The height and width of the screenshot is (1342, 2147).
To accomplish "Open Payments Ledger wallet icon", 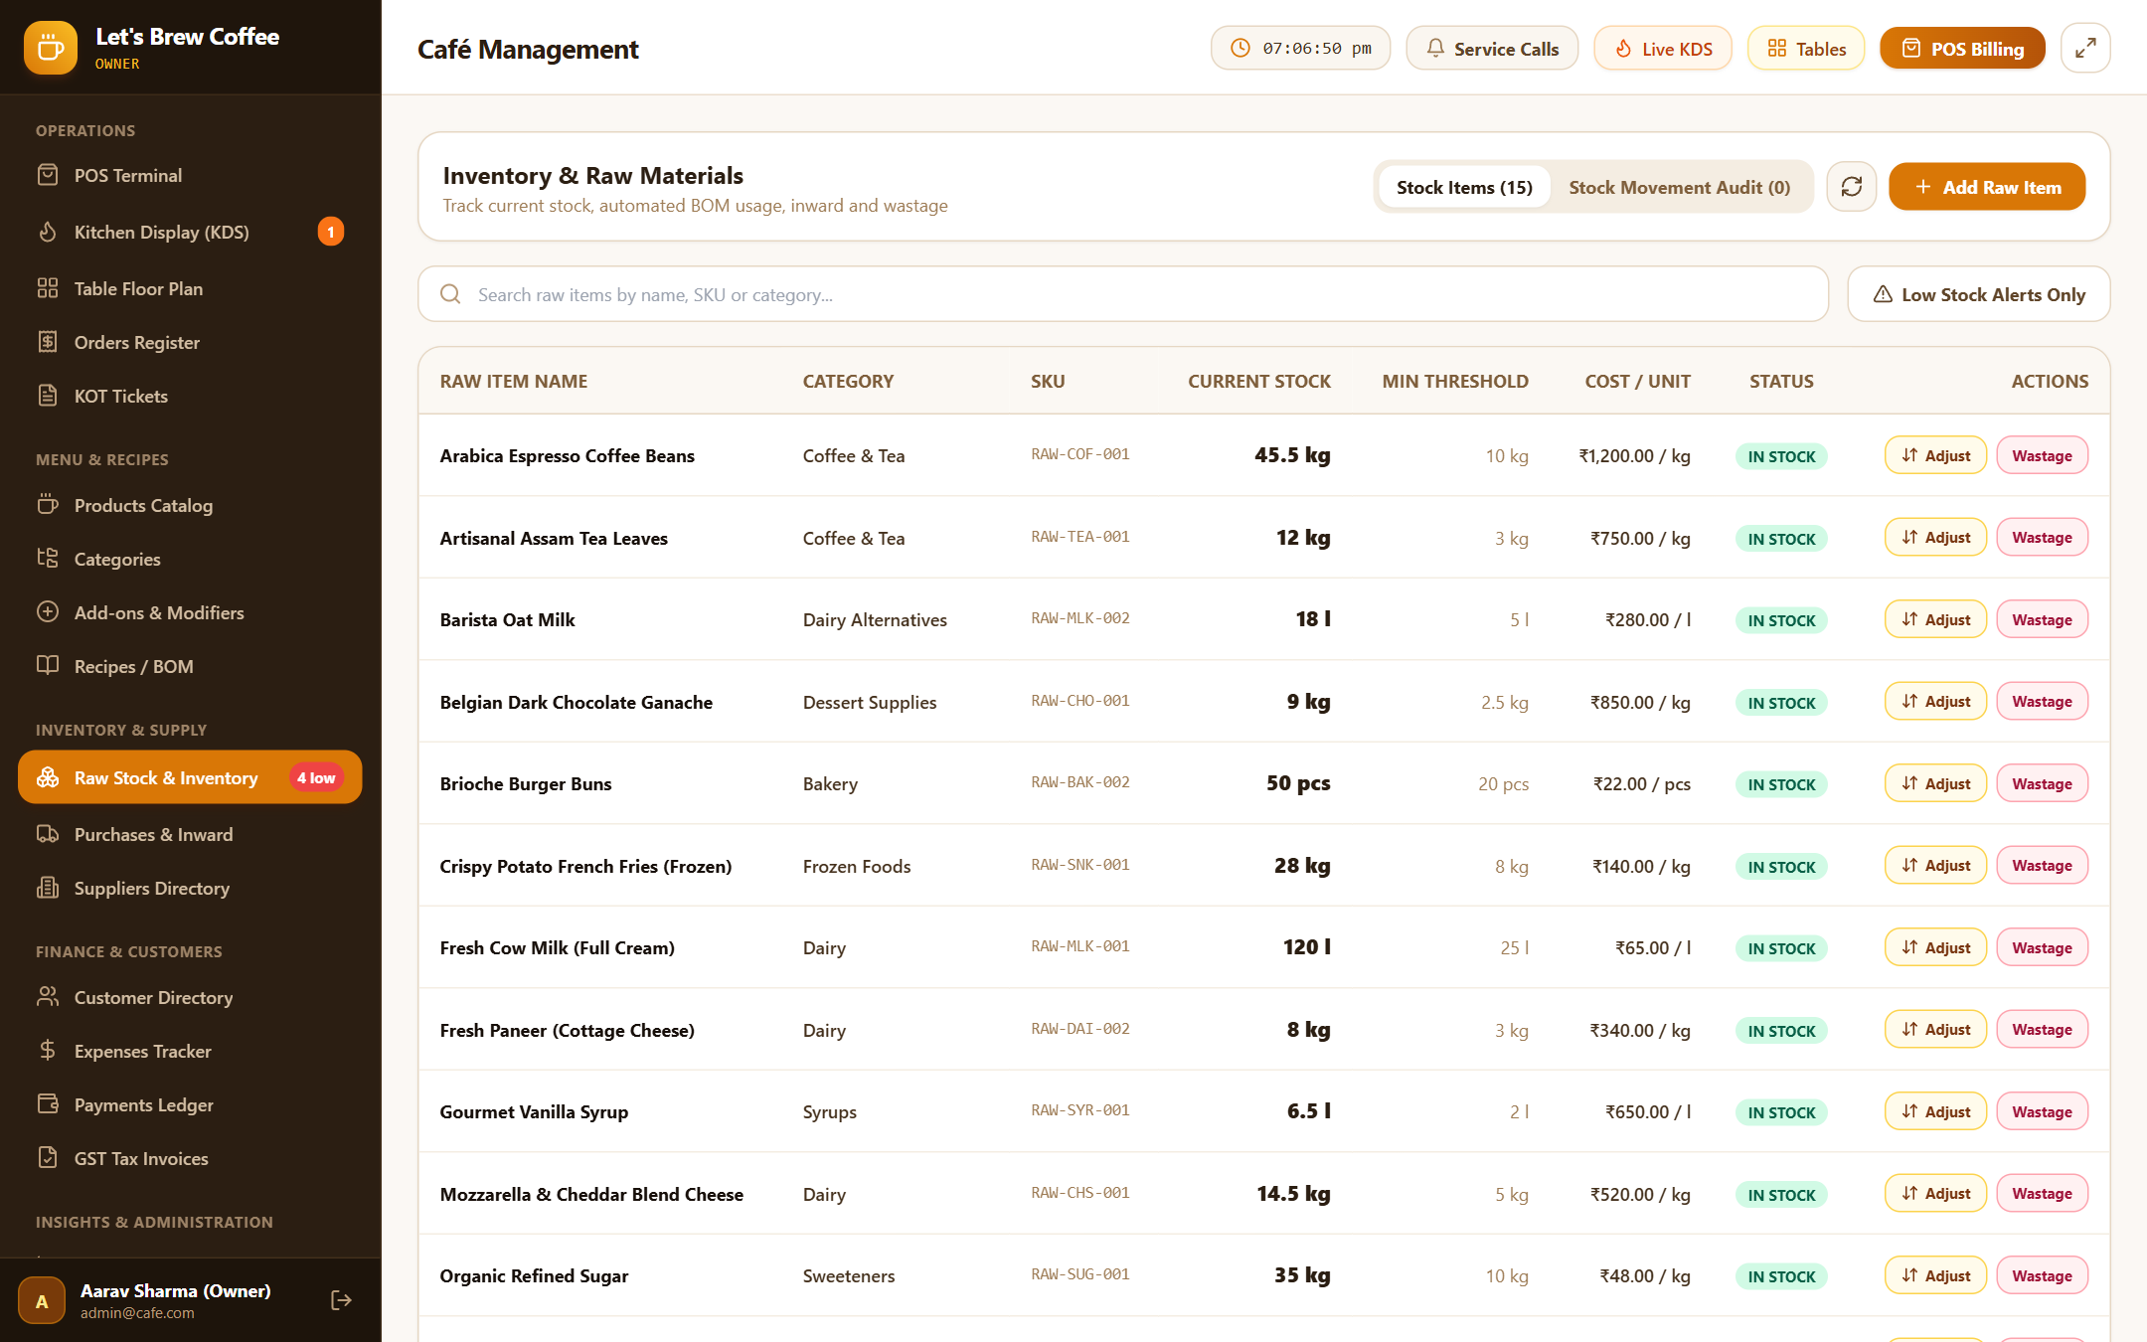I will pos(48,1104).
